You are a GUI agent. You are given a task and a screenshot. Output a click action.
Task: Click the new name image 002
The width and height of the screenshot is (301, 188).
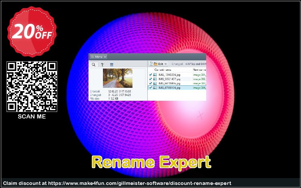(200, 79)
